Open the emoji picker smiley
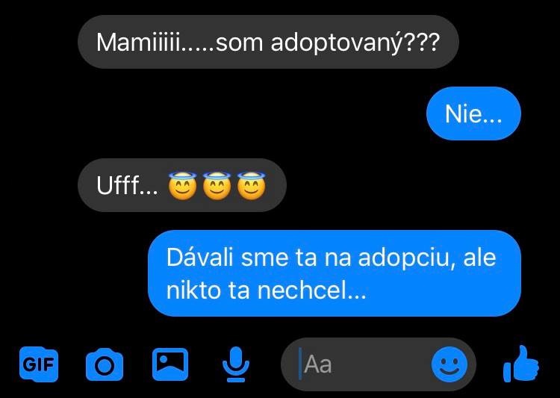 449,364
